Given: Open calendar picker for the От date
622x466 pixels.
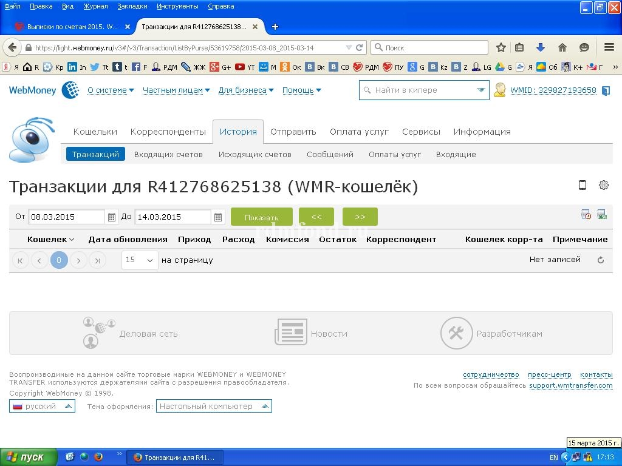Looking at the screenshot, I should (112, 217).
